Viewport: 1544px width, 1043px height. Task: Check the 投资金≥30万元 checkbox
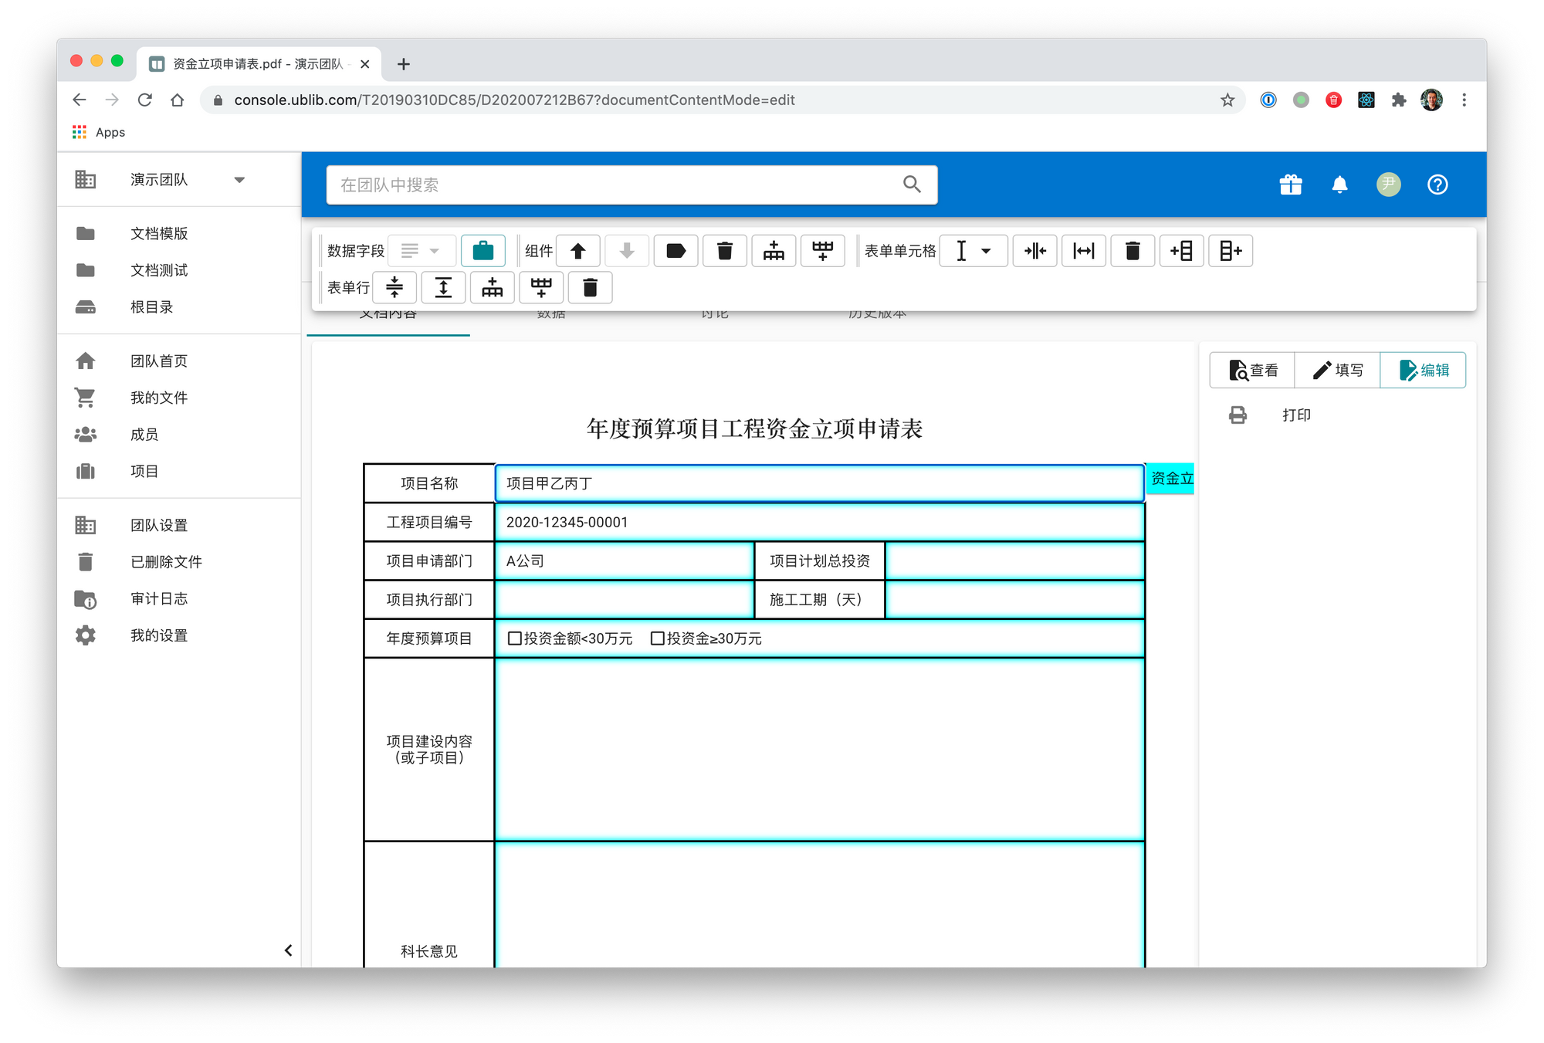(658, 638)
